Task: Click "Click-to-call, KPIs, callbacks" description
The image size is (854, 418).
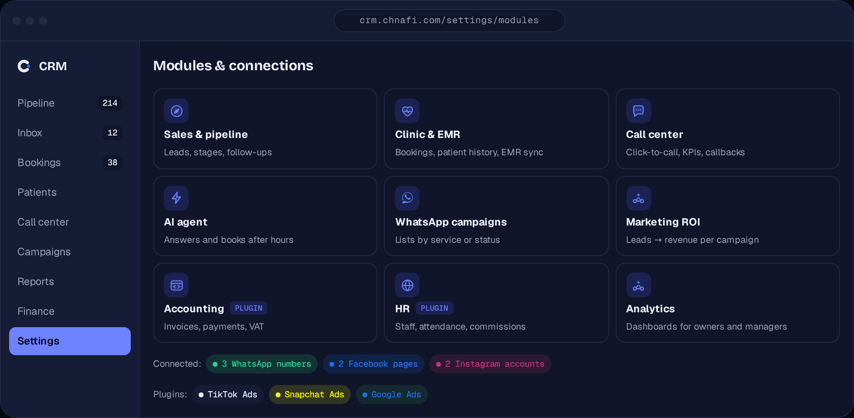Action: click(685, 152)
